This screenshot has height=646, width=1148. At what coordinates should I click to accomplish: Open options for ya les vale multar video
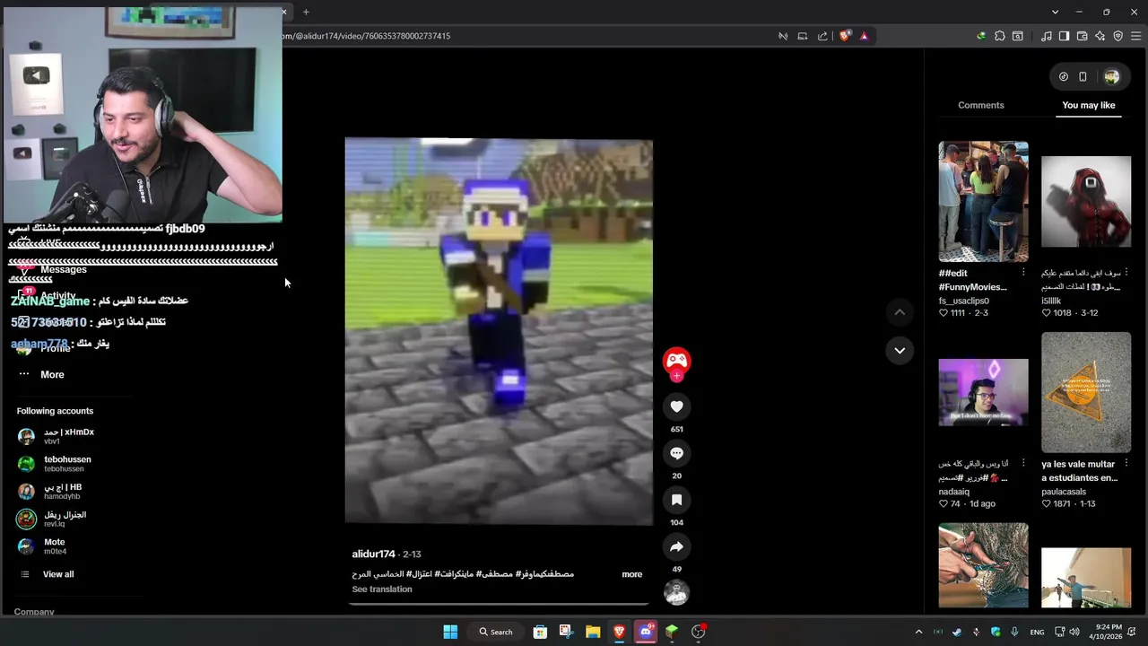(x=1126, y=464)
